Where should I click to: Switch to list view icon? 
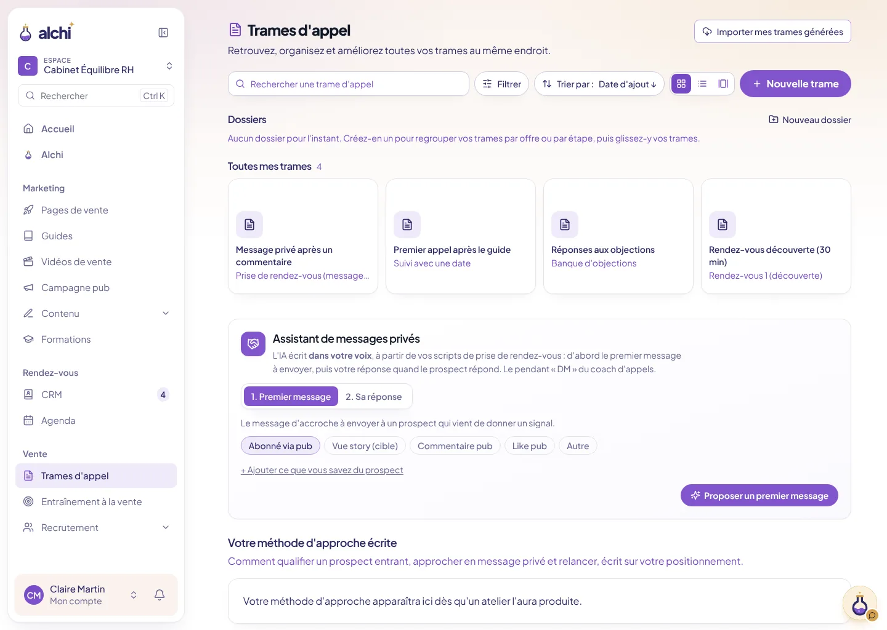(702, 84)
